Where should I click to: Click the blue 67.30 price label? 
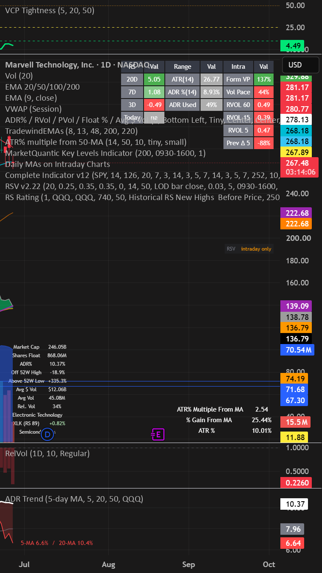(x=294, y=400)
